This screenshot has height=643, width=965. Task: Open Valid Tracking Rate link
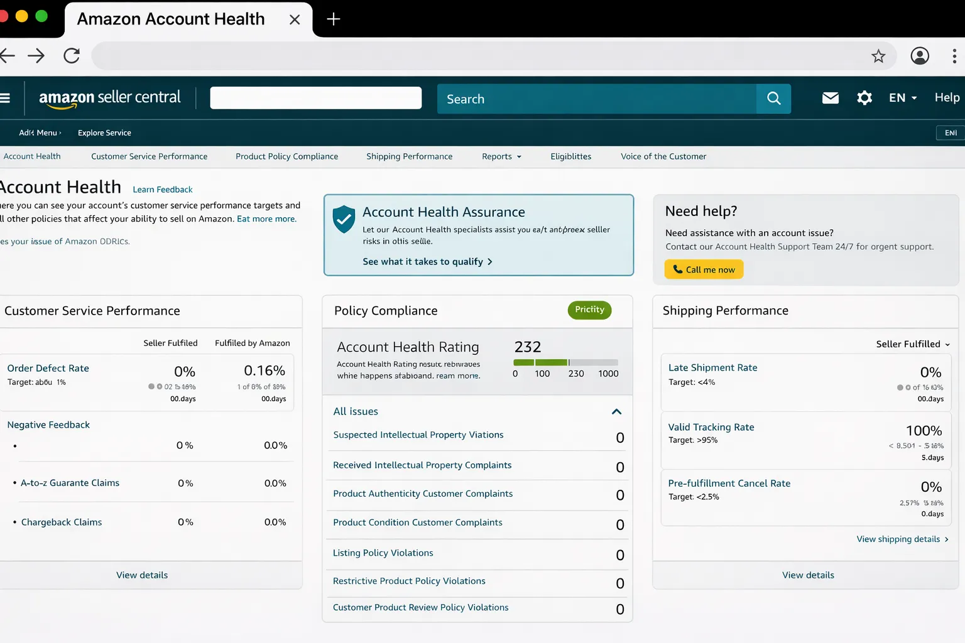pyautogui.click(x=711, y=428)
